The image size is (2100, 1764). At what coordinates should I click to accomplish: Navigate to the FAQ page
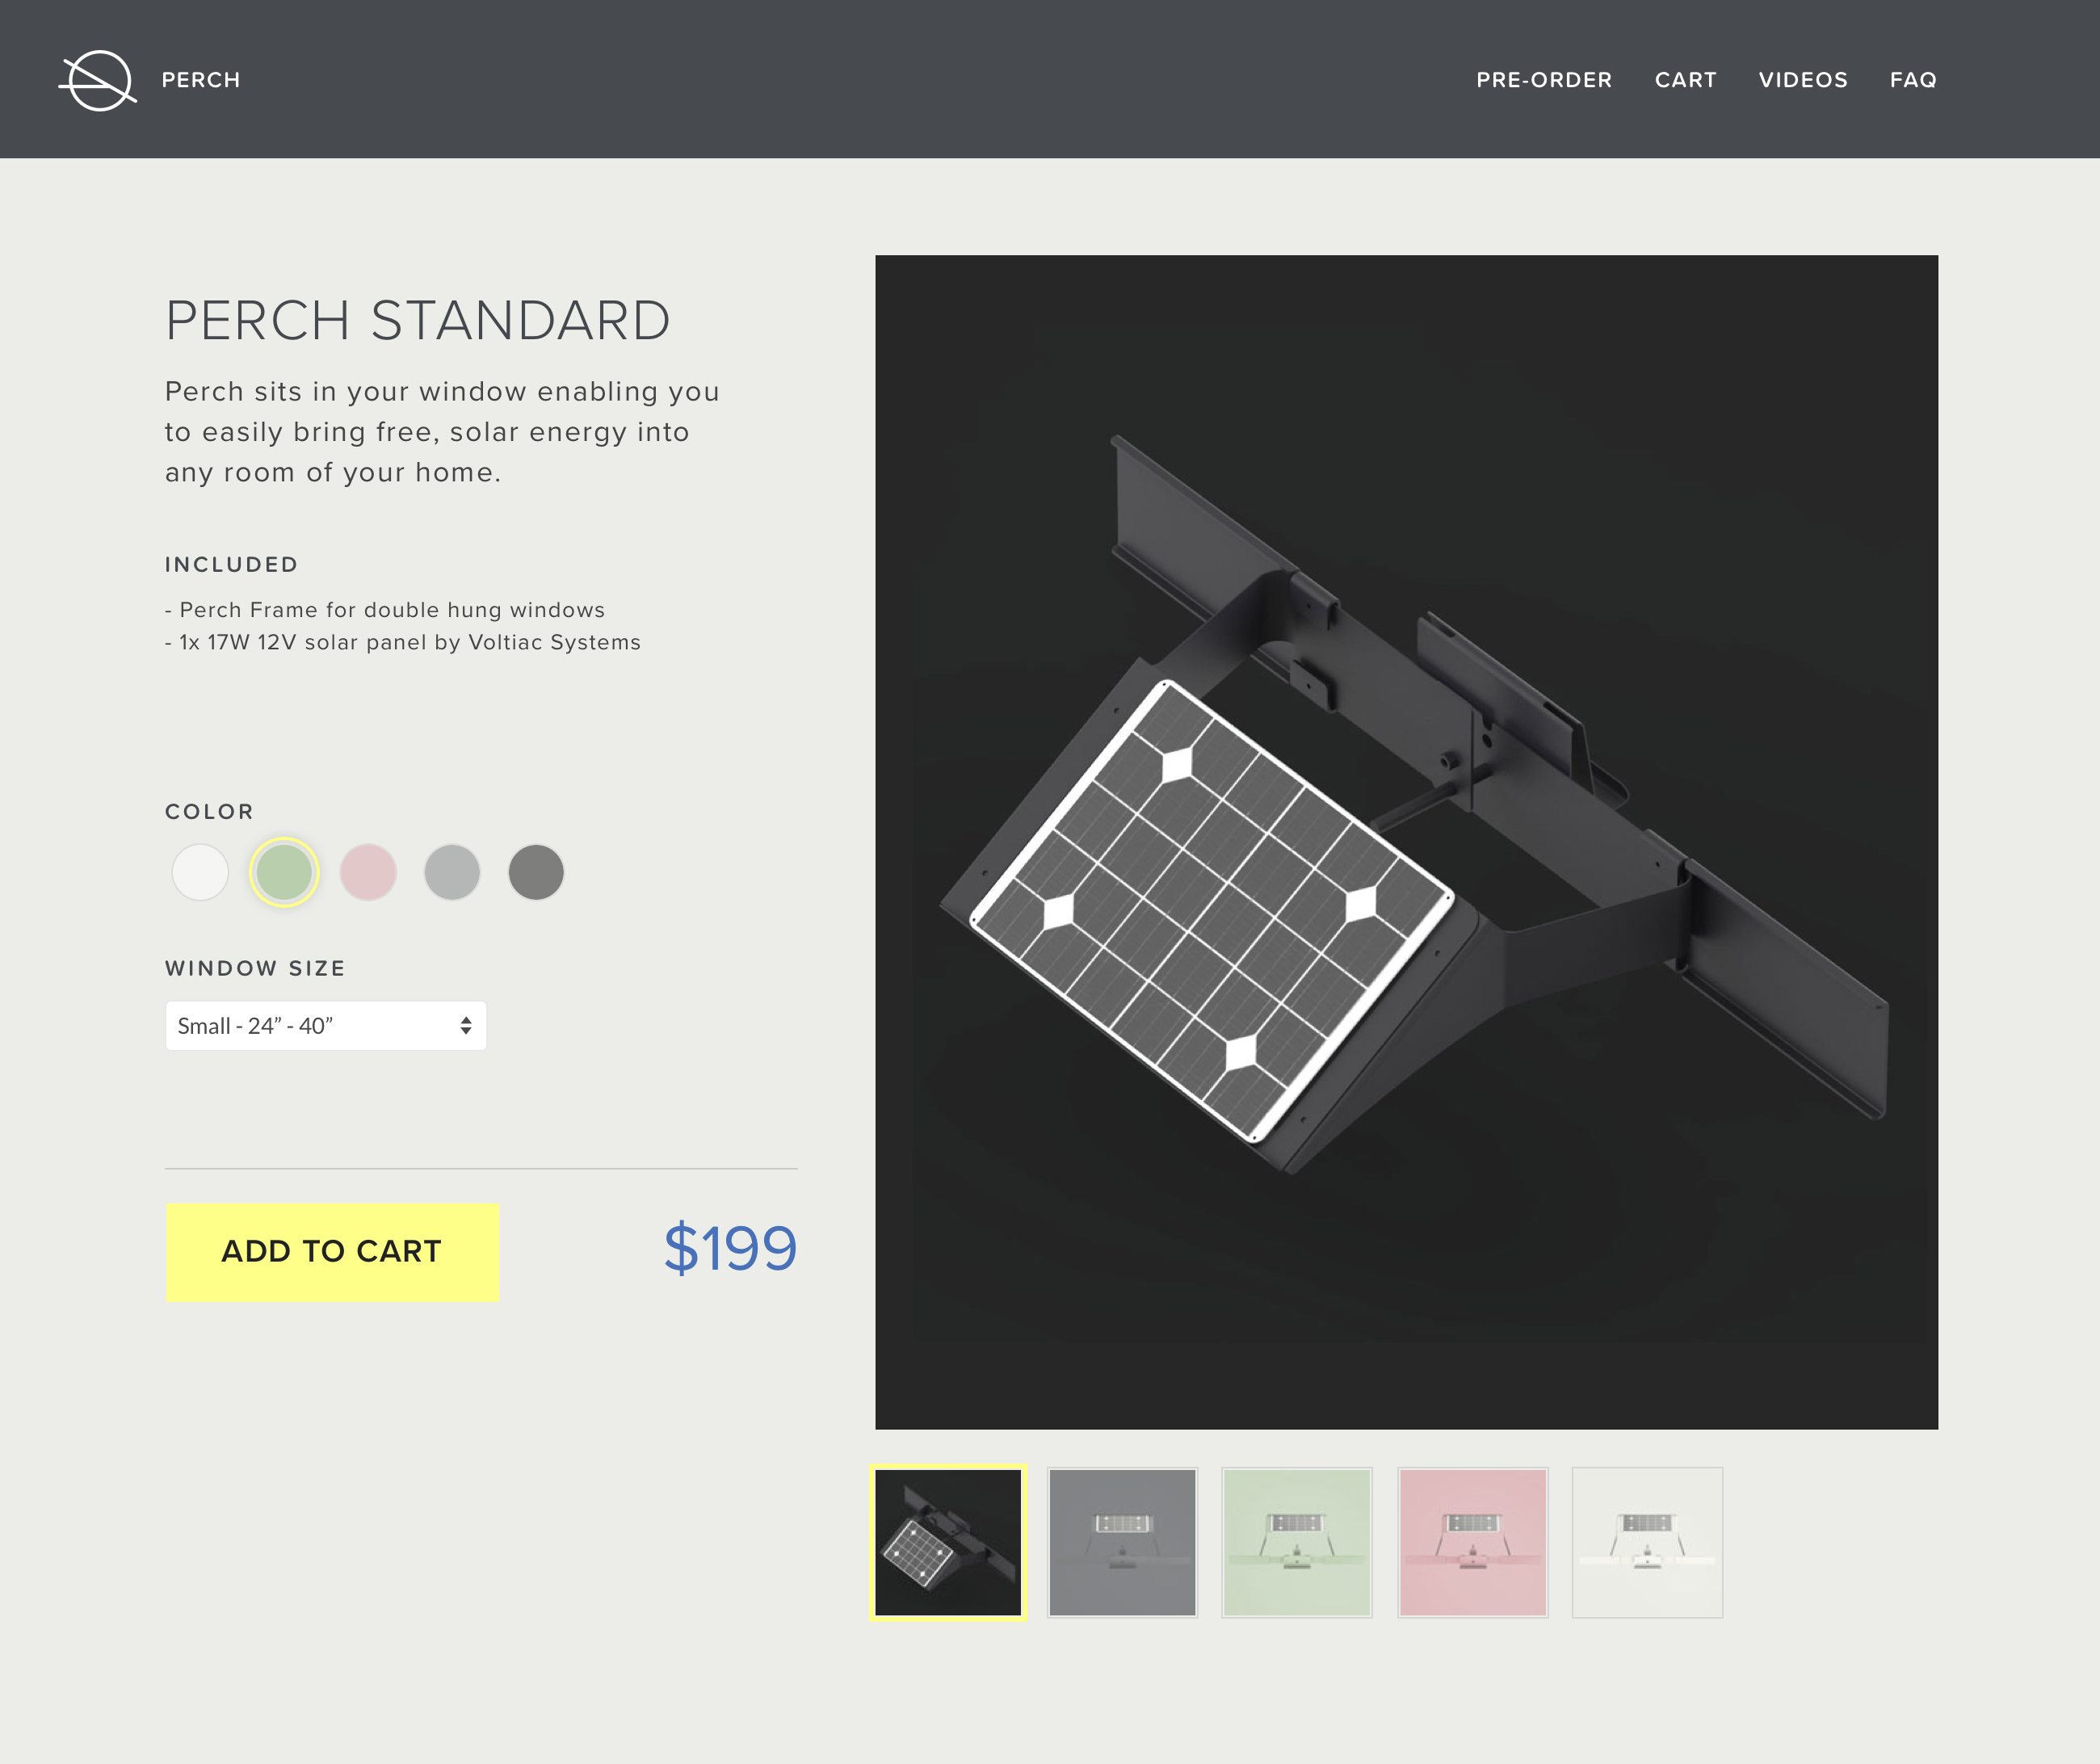point(1913,80)
